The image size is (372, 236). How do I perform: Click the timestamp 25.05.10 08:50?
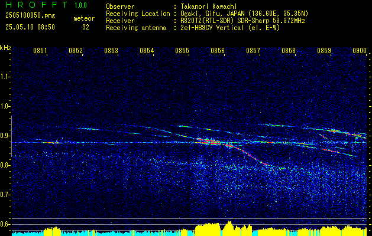coord(30,27)
